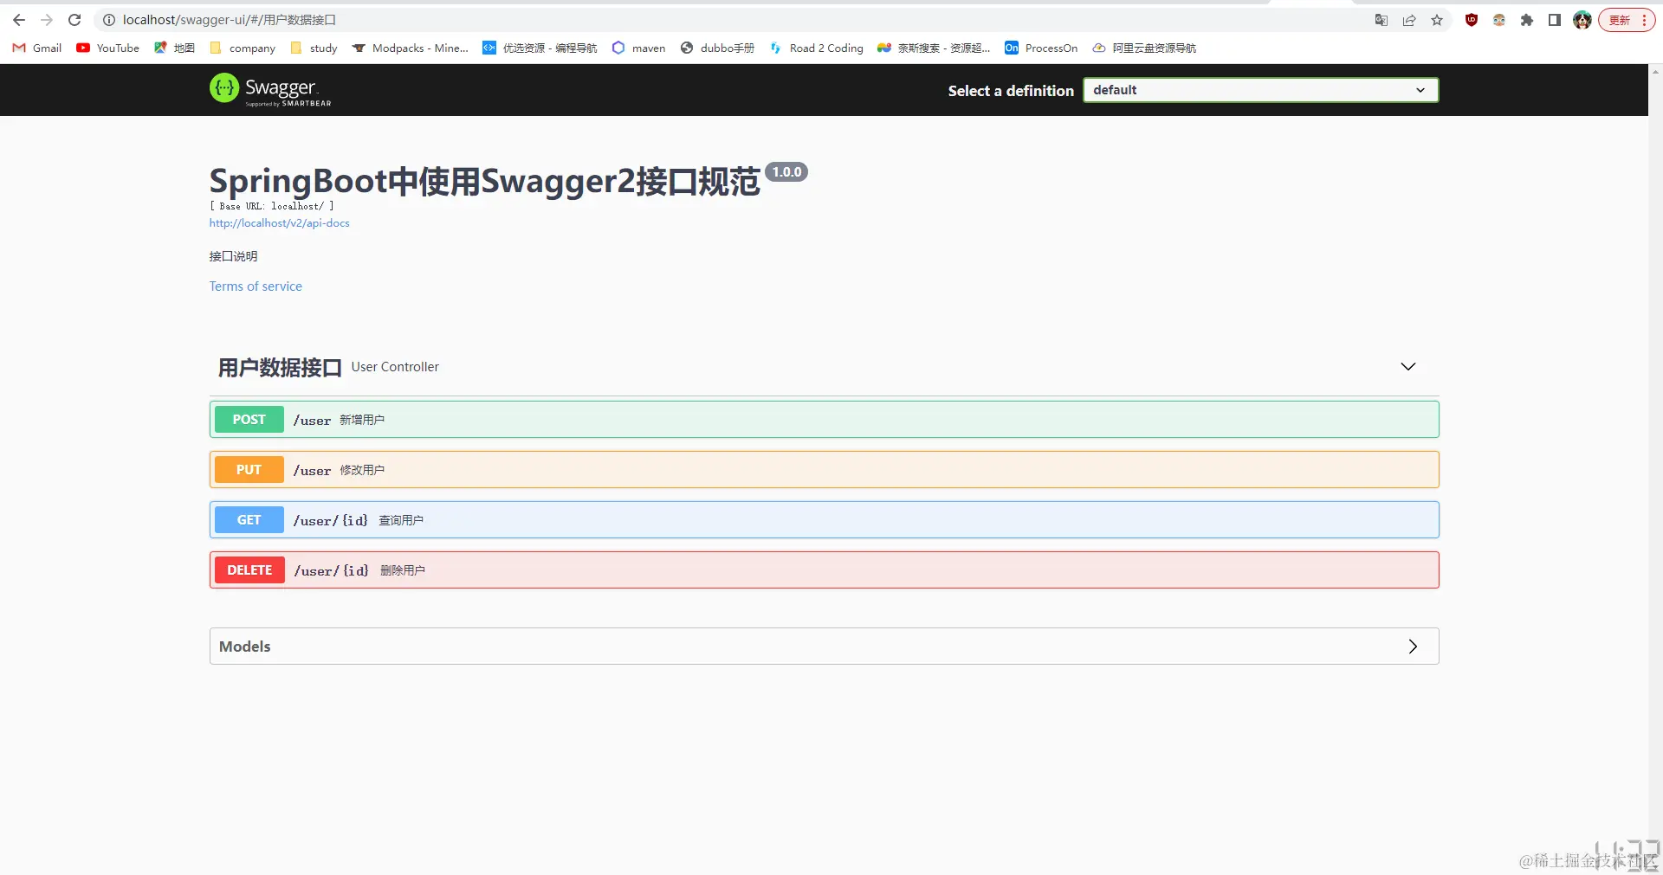The width and height of the screenshot is (1663, 875).
Task: Open the Modpacks - Mine... bookmark
Action: [411, 48]
